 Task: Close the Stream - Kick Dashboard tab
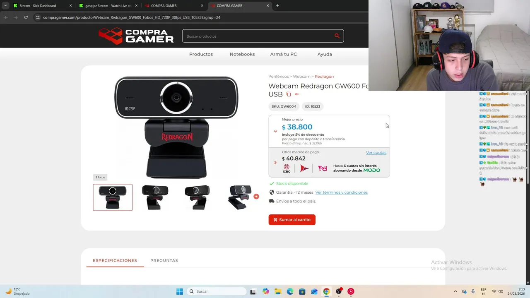click(70, 6)
